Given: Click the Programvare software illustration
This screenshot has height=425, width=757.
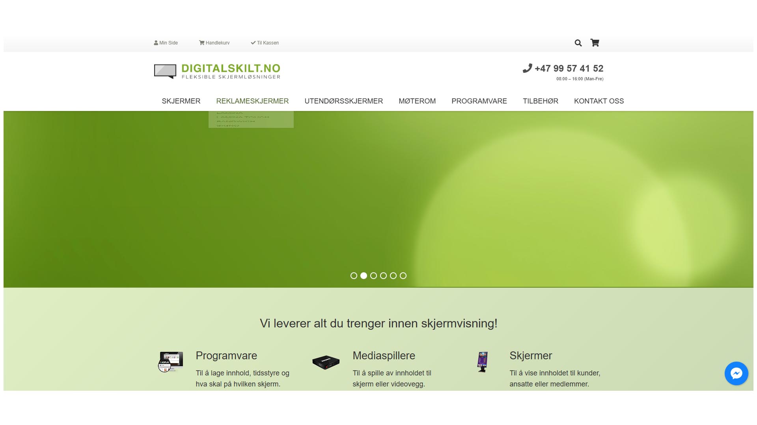Looking at the screenshot, I should pos(171,362).
